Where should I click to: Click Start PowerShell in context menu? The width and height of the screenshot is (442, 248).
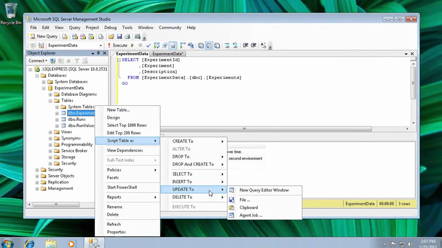pyautogui.click(x=127, y=187)
